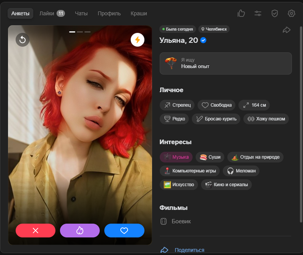Click the Интересы section heading
Image resolution: width=303 pixels, height=255 pixels.
pos(175,142)
